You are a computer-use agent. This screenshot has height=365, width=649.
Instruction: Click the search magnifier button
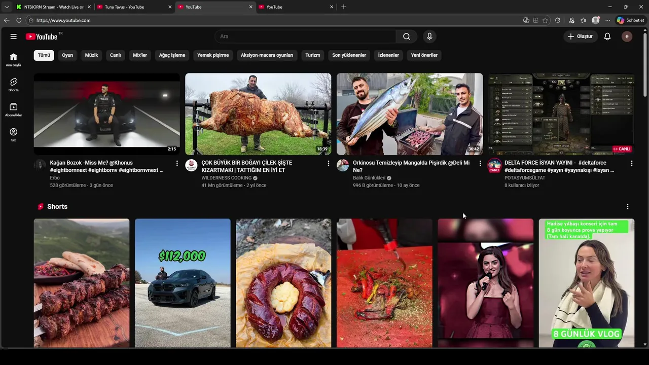tap(407, 36)
